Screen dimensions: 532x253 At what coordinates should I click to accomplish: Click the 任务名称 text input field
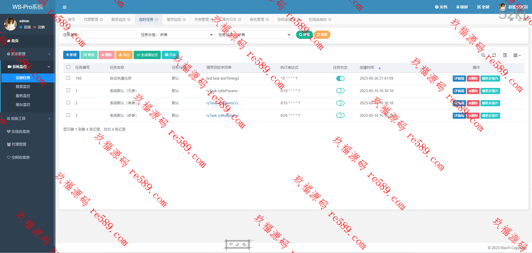pos(109,35)
